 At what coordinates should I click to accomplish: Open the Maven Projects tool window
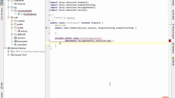pyautogui.click(x=173, y=31)
